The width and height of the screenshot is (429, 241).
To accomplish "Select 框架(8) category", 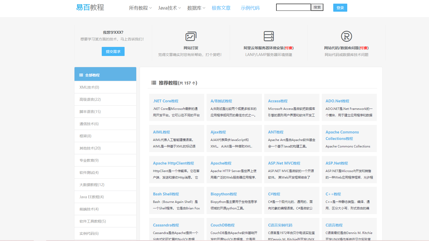I will click(105, 136).
